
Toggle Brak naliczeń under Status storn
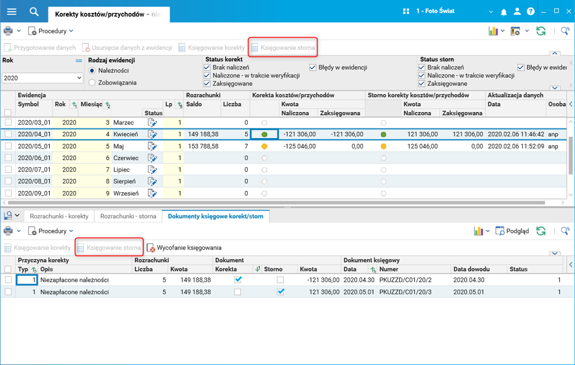coord(422,68)
